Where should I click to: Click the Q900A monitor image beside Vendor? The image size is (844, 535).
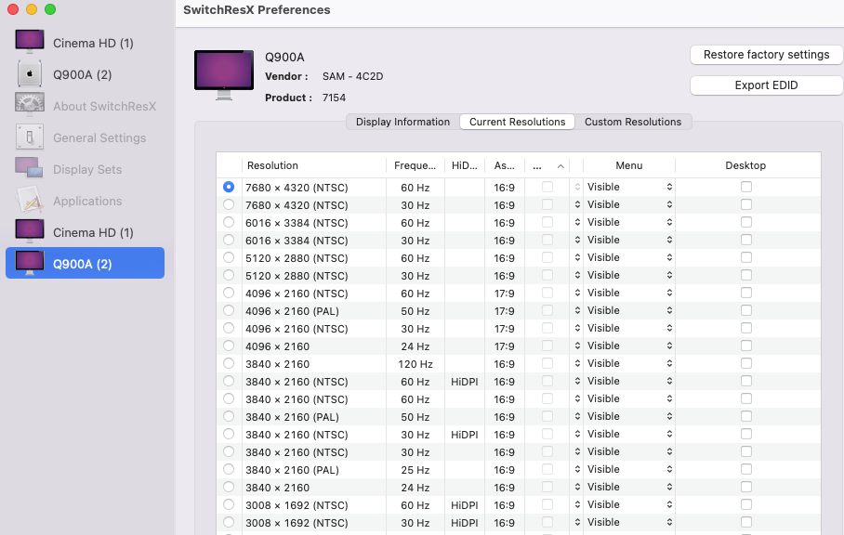tap(224, 74)
